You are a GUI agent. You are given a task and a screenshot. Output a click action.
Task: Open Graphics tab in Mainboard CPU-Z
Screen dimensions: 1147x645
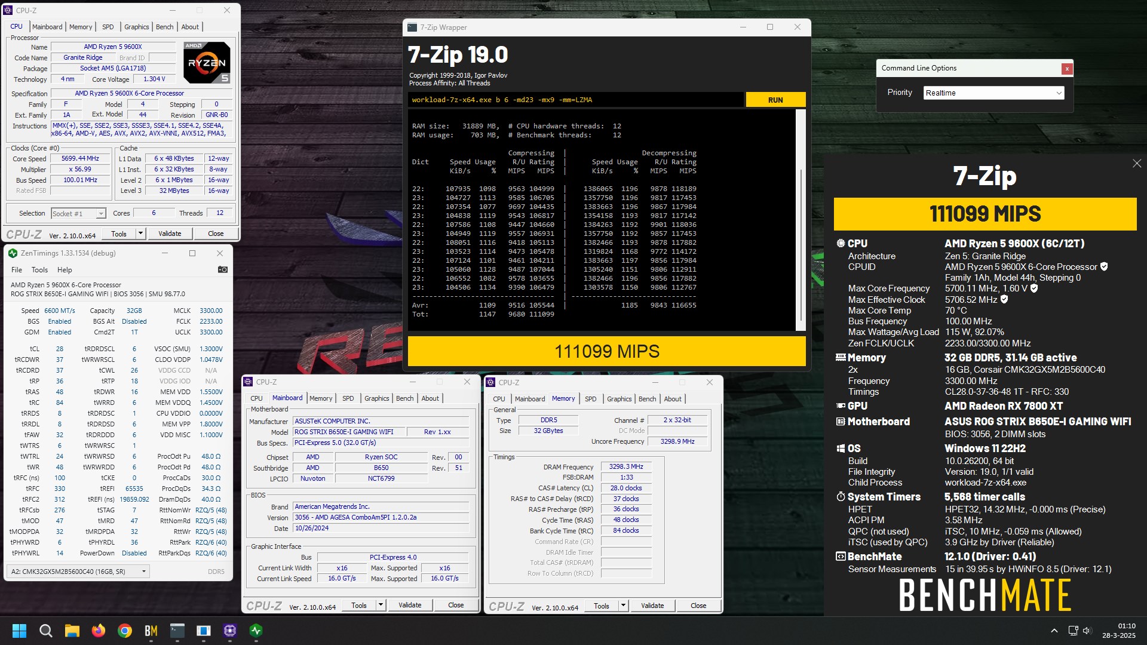click(x=377, y=398)
